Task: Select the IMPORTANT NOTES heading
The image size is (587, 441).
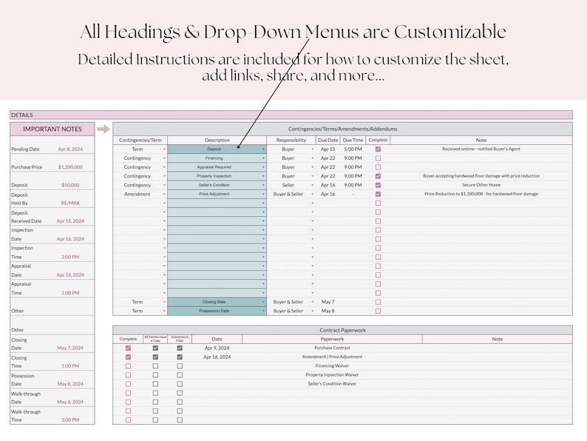Action: 52,129
